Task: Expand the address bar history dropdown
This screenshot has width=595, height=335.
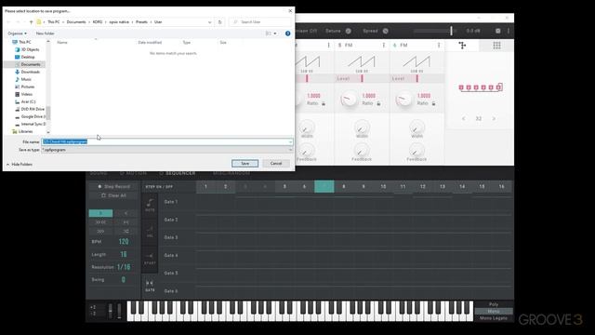Action: coord(210,22)
